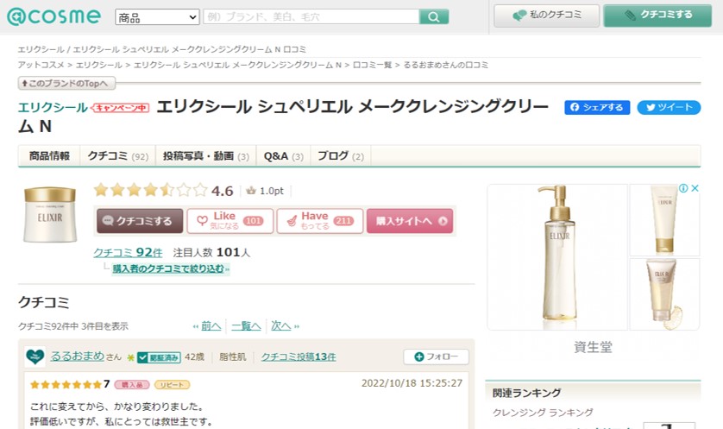This screenshot has width=723, height=429.
Task: Click the review date 2022/10/18 15:25:27
Action: [x=412, y=383]
